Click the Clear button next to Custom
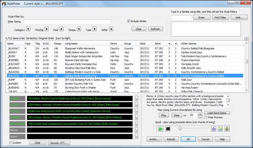This screenshot has width=253, height=148. coord(38,143)
